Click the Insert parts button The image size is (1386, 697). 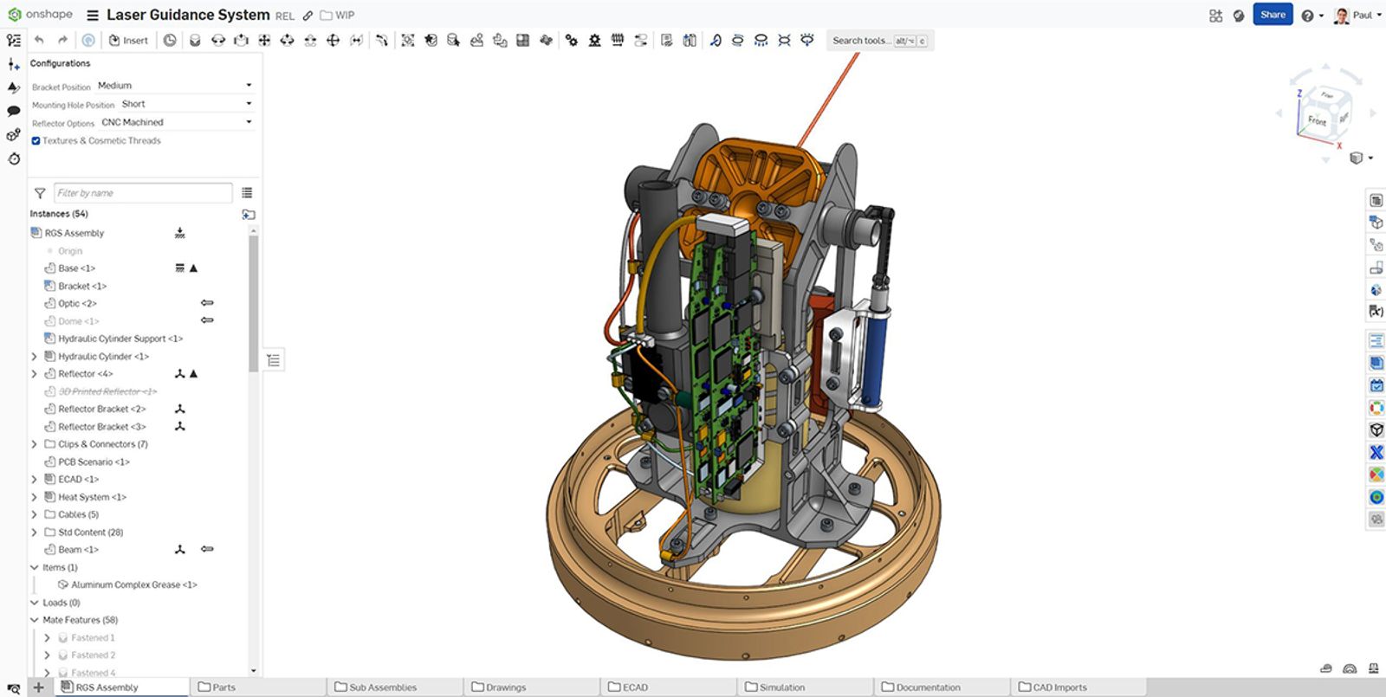tap(128, 40)
